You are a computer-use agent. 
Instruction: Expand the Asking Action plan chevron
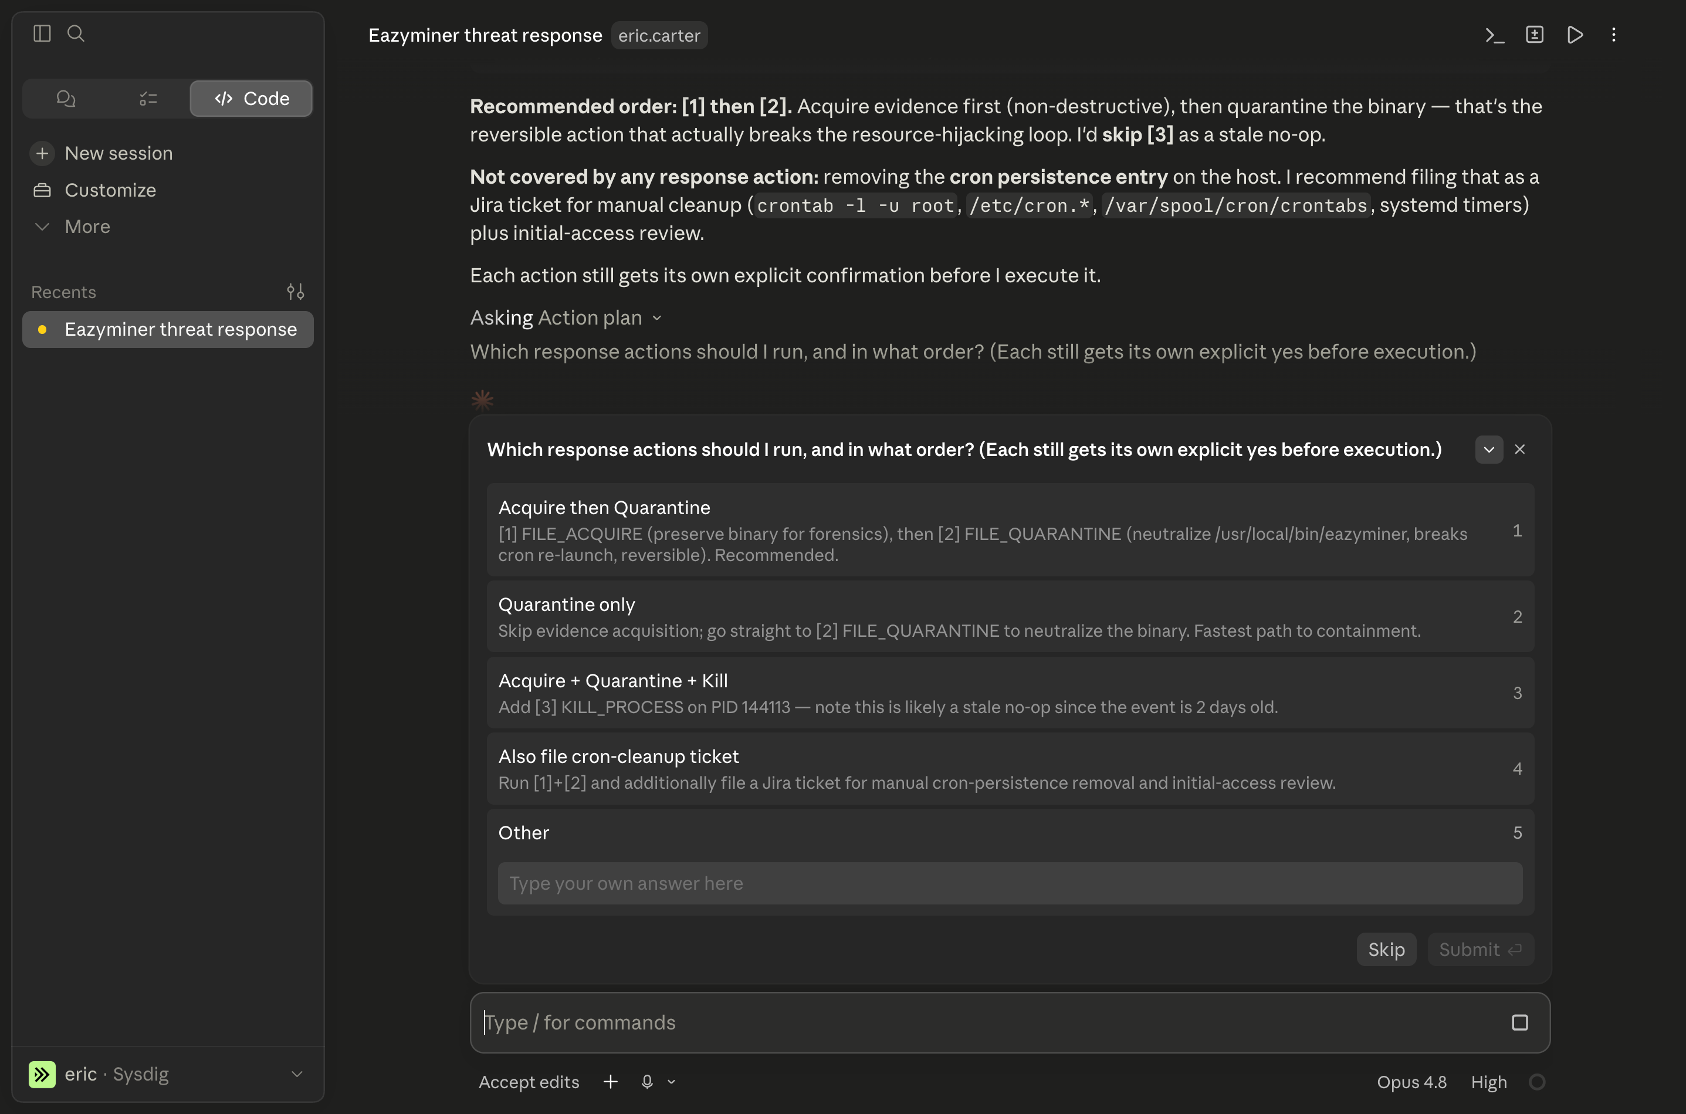pos(656,318)
